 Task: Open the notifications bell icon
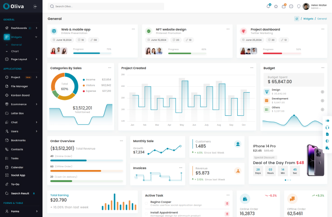tap(268, 6)
